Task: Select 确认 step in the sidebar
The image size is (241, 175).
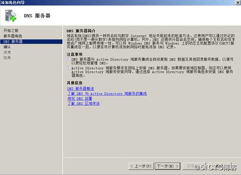Action: tap(7, 47)
